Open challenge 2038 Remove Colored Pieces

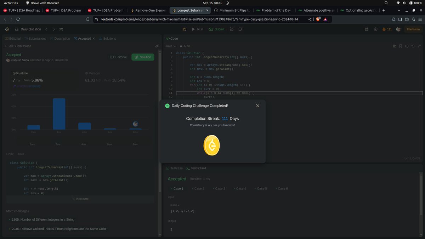pyautogui.click(x=59, y=229)
